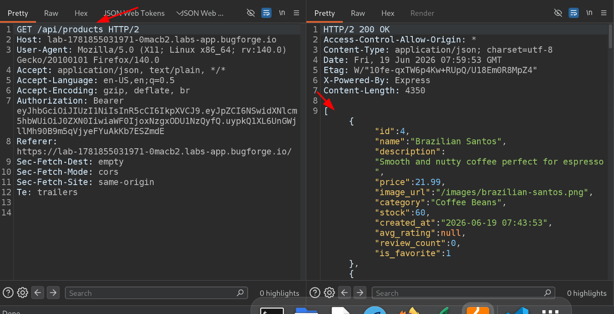Click the 'Content-Length: 4350' header
The height and width of the screenshot is (314, 614).
[x=374, y=91]
